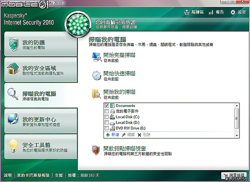Viewport: 250px width, 182px height.
Task: Click the X delete icon
Action: coord(139,135)
